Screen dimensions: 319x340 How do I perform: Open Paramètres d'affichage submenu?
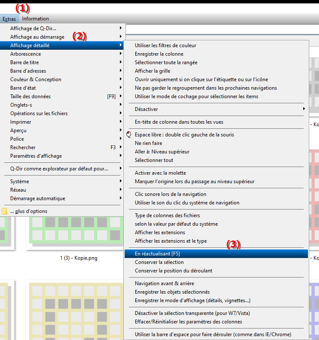pyautogui.click(x=63, y=156)
